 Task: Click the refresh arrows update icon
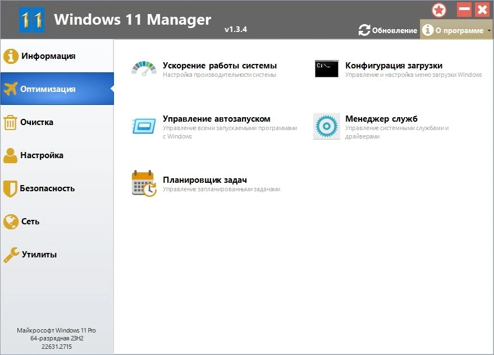pos(364,30)
